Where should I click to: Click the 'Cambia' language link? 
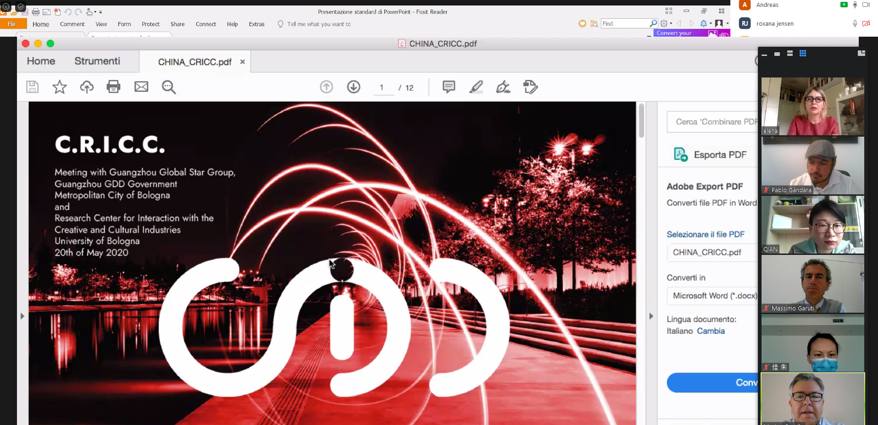pos(711,331)
